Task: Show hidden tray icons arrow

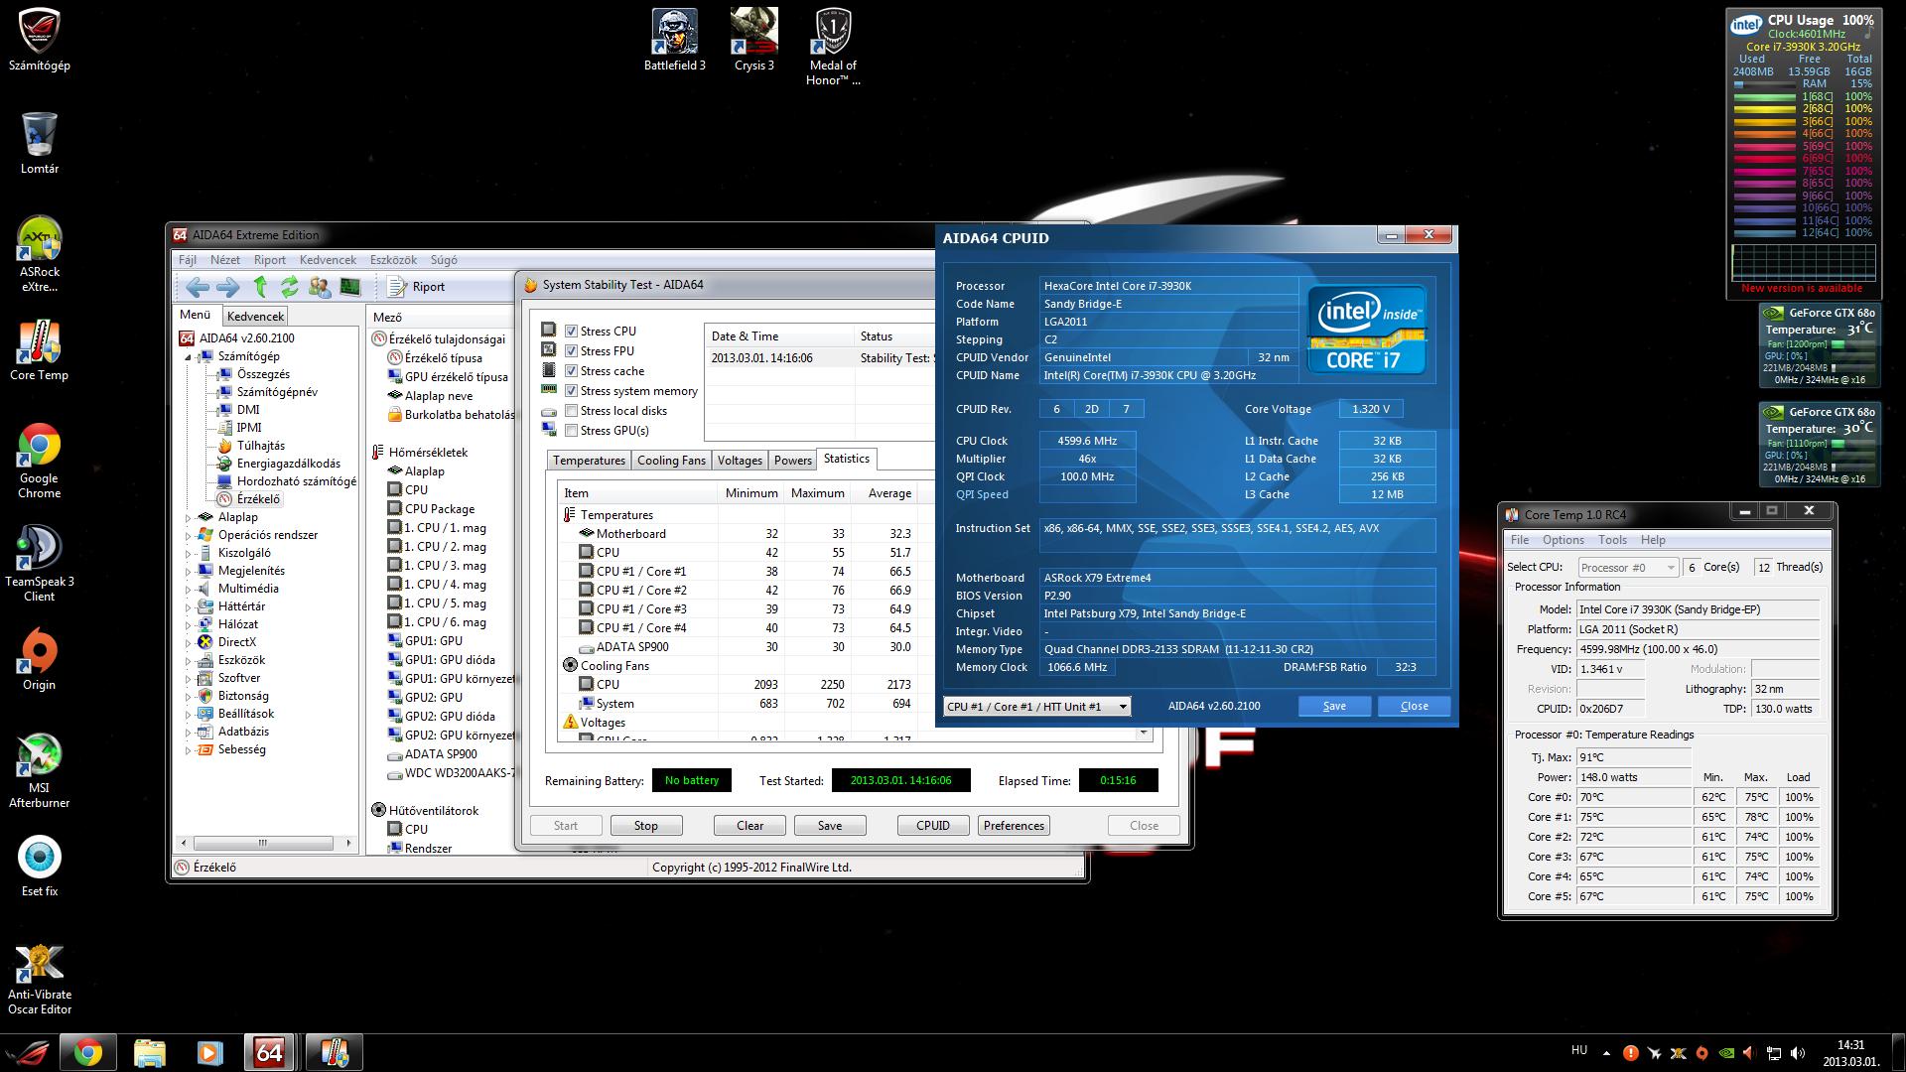Action: (x=1605, y=1053)
